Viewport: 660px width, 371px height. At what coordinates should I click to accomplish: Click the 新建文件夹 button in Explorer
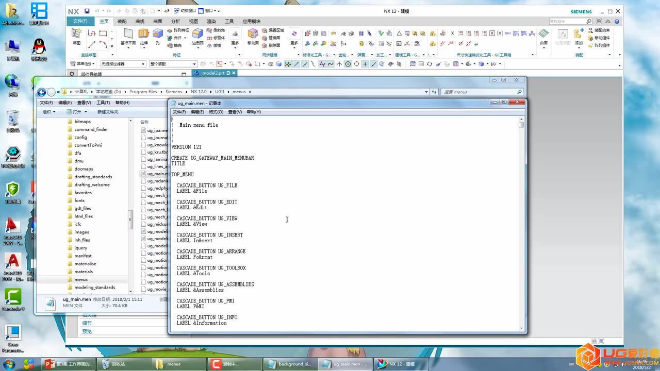pyautogui.click(x=108, y=112)
